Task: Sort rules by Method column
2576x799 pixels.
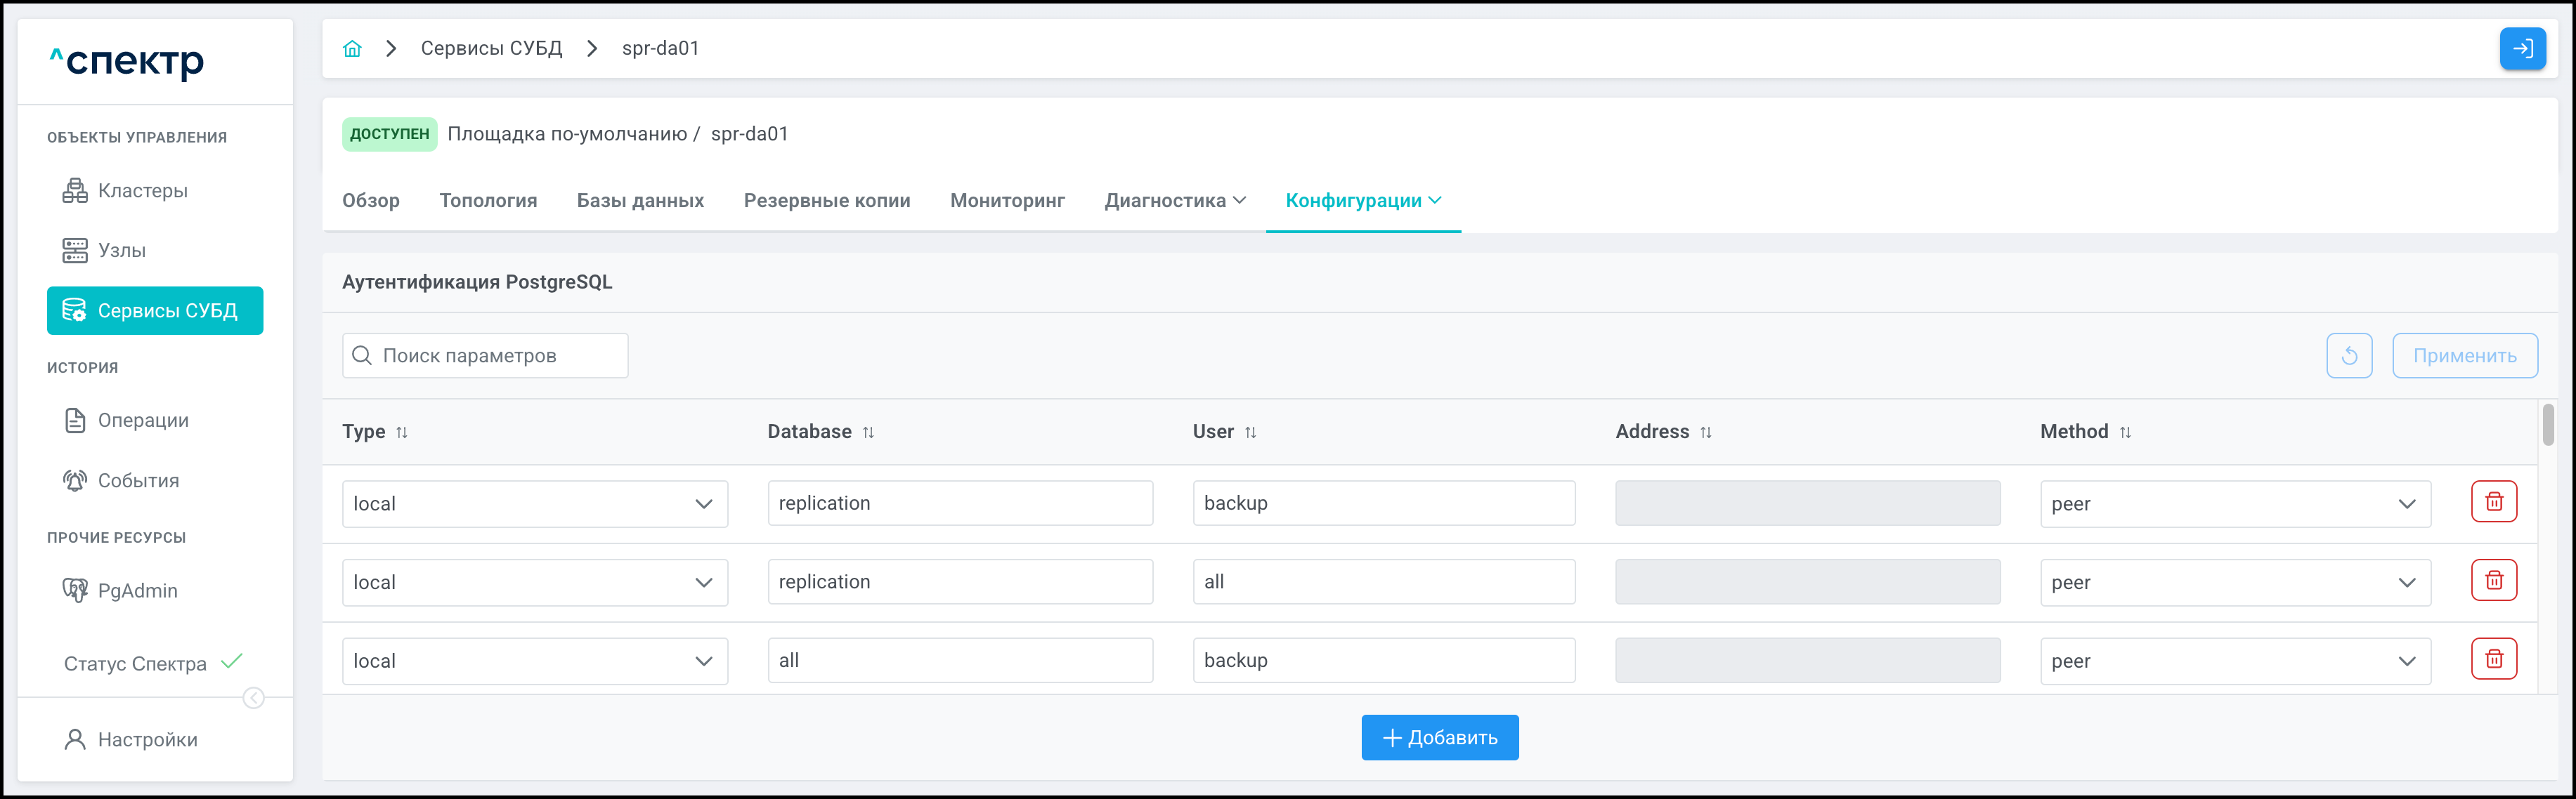Action: 2125,432
